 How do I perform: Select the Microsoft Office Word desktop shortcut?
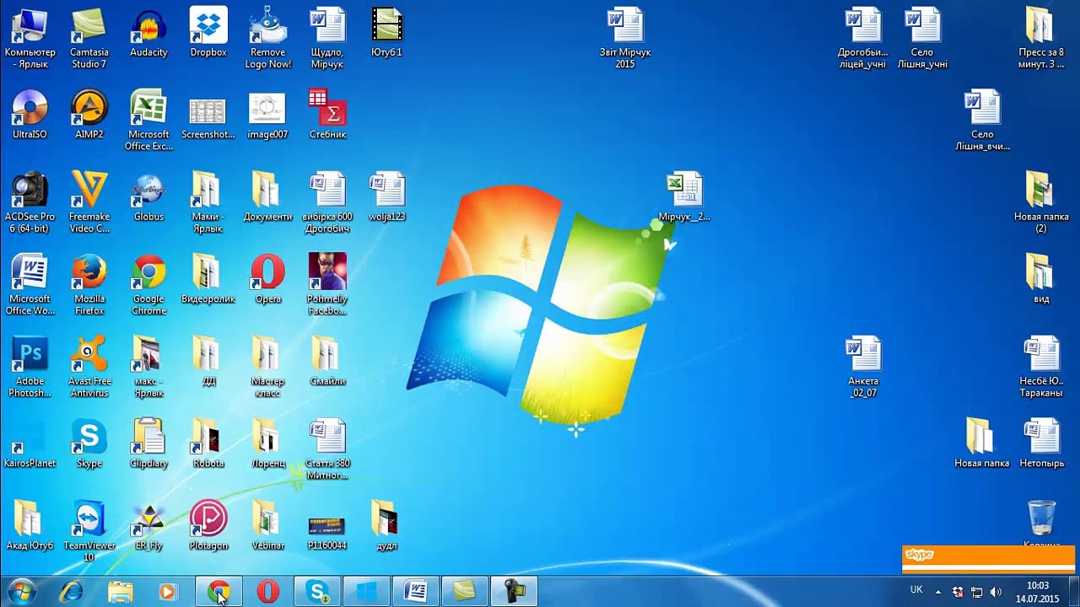tap(30, 285)
